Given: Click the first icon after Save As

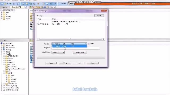Looking at the screenshot, I should coord(23,4).
